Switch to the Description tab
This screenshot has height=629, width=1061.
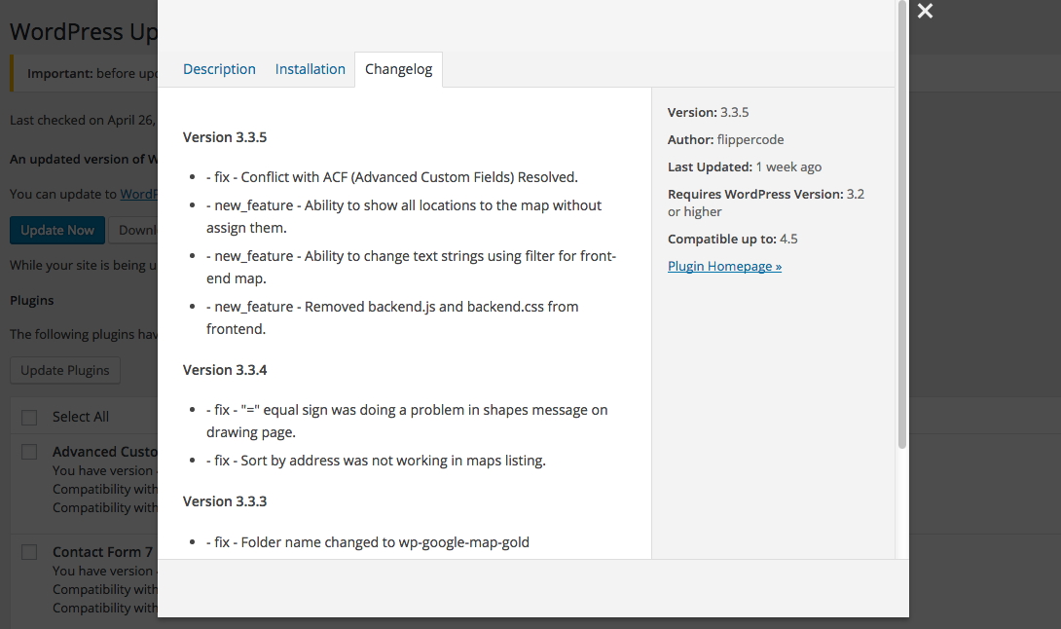[x=219, y=69]
